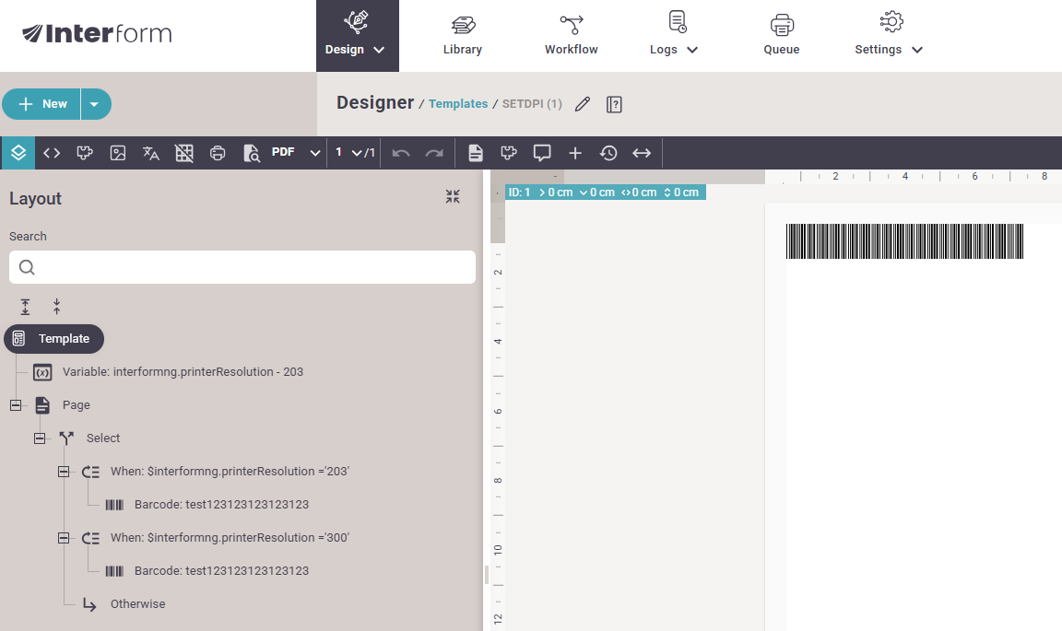Image resolution: width=1062 pixels, height=631 pixels.
Task: Click the fit width double-arrow icon
Action: [x=642, y=153]
